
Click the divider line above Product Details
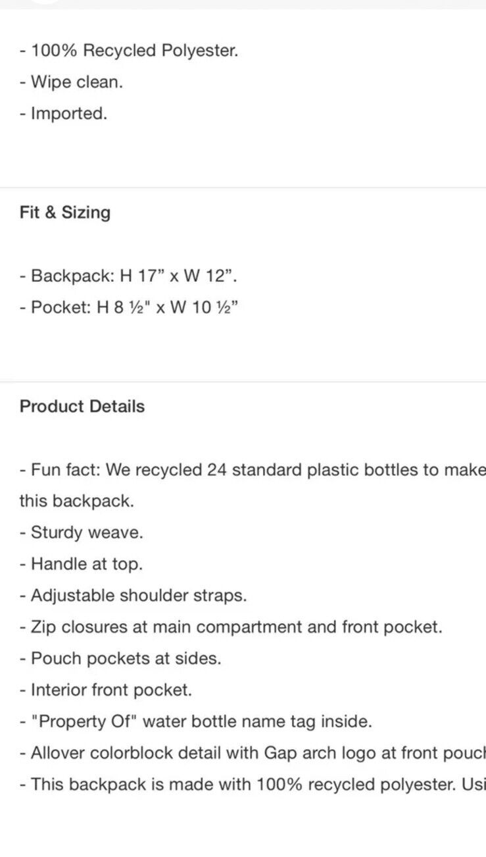(243, 382)
